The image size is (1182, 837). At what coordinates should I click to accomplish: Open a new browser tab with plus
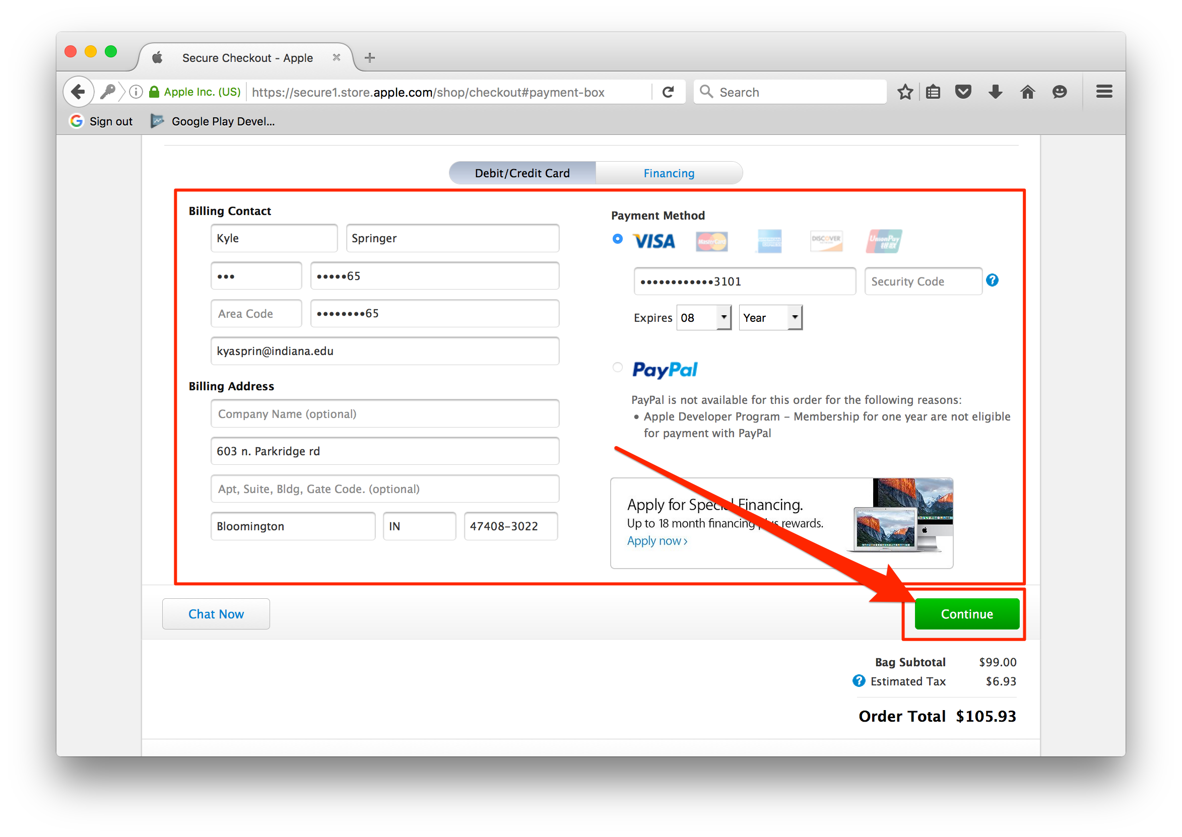pos(370,58)
